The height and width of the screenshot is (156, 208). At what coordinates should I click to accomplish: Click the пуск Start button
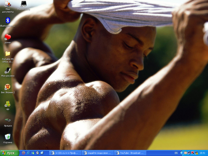point(10,153)
